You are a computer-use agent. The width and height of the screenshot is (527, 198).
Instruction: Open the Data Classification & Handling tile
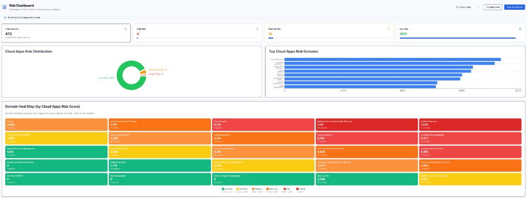pos(367,152)
